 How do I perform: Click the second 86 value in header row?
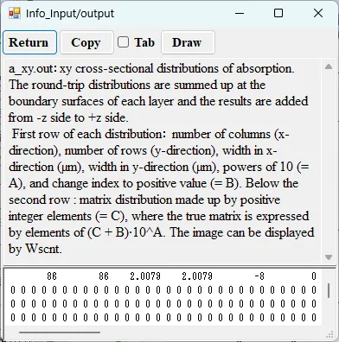104,276
